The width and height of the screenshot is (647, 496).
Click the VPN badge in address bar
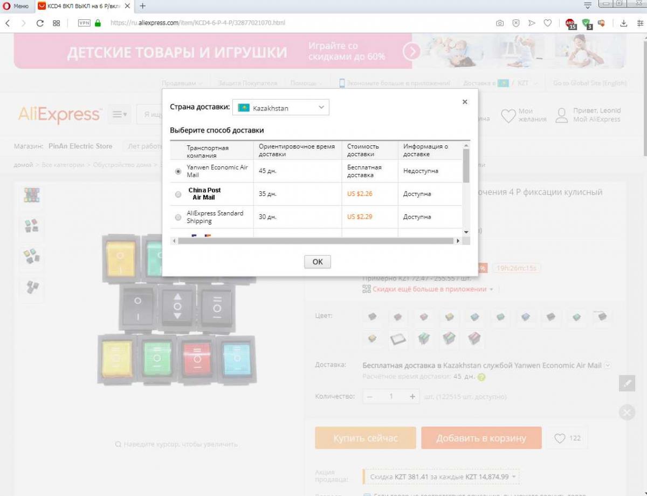(84, 23)
